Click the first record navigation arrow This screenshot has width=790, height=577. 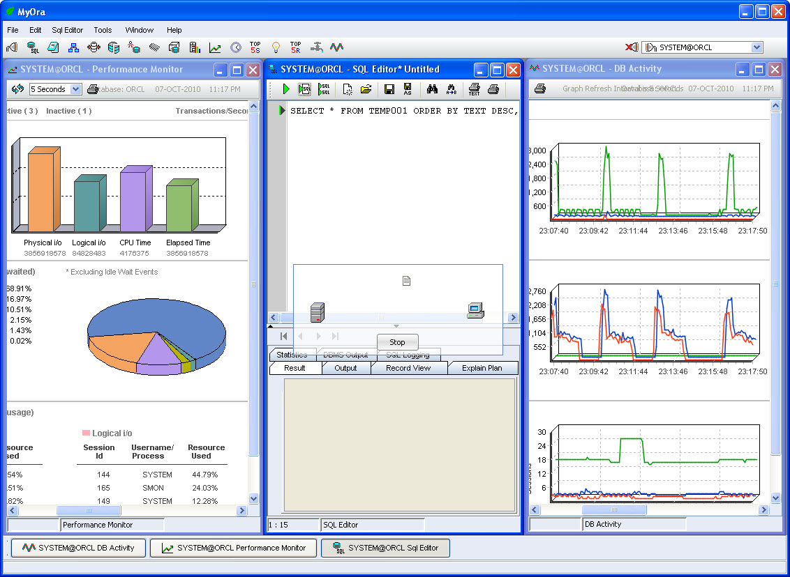283,336
